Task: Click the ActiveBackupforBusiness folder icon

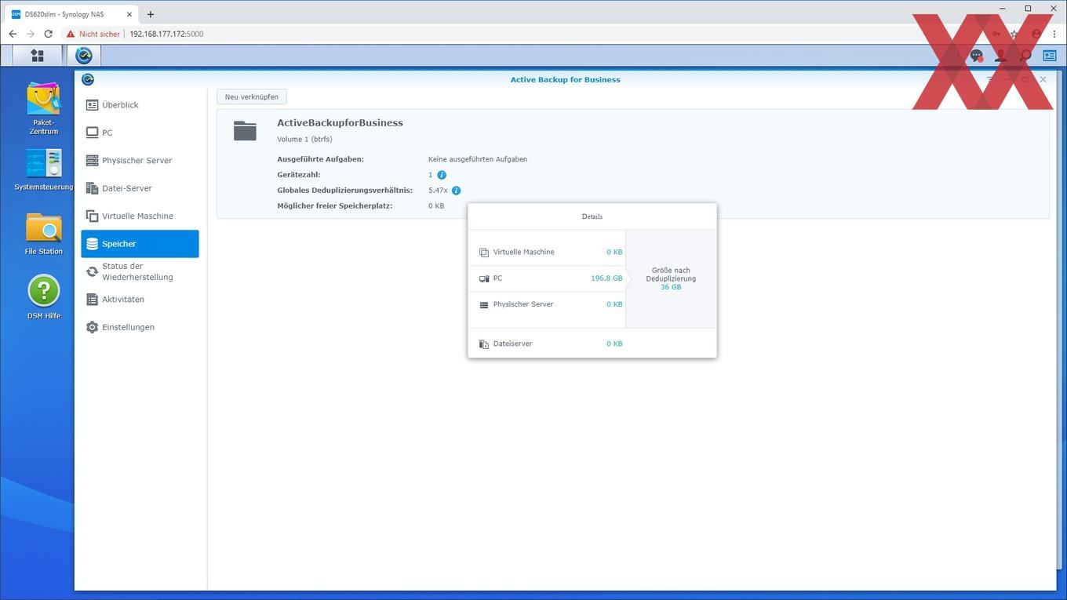Action: coord(245,131)
